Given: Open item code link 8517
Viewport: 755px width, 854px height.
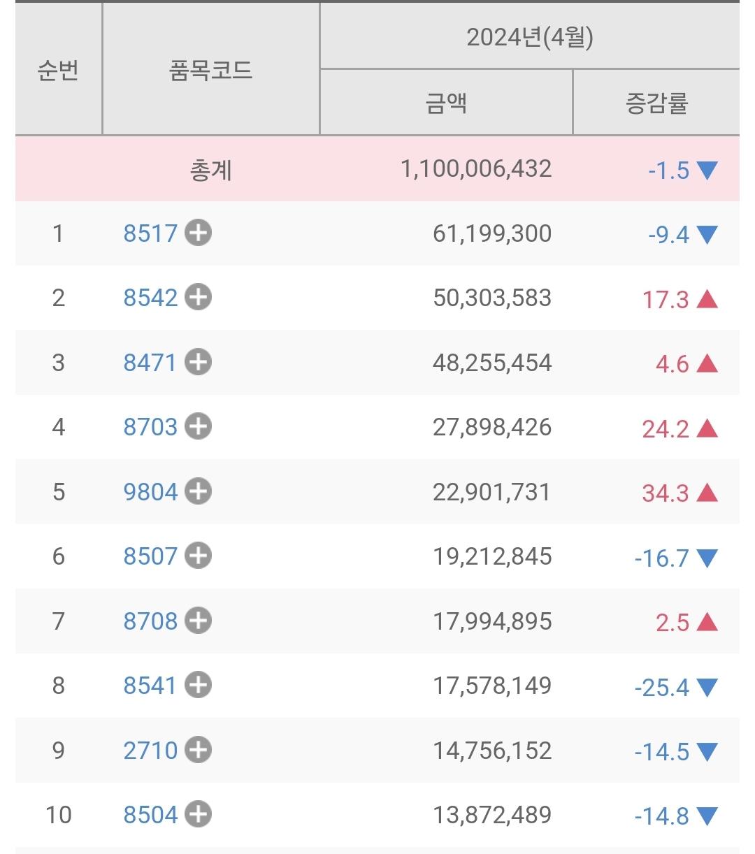Looking at the screenshot, I should pyautogui.click(x=150, y=233).
